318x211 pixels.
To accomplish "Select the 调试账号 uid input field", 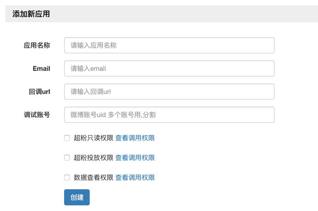I will point(169,115).
